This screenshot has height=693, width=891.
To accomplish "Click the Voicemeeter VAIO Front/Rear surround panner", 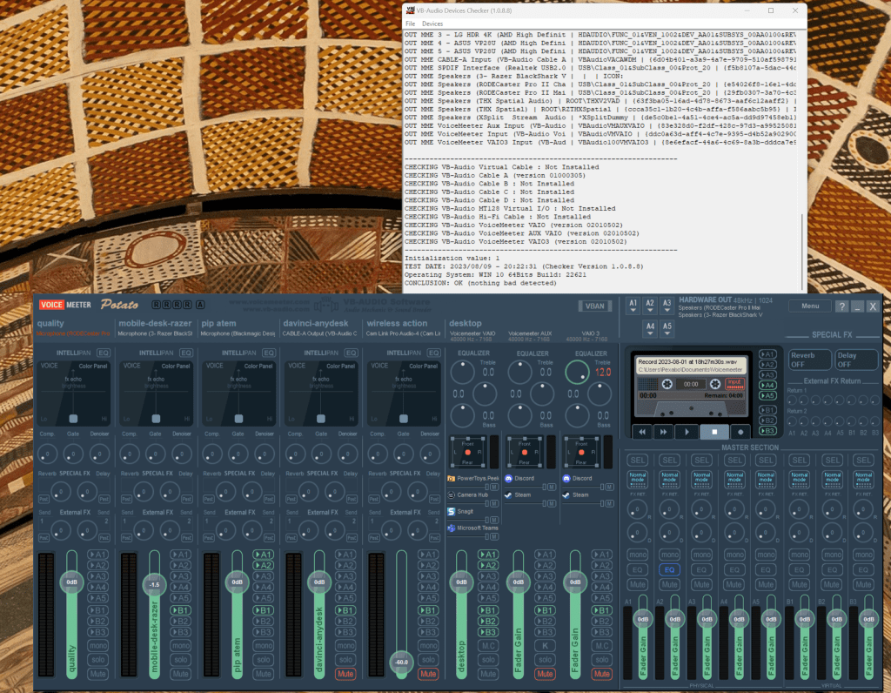I will (x=467, y=453).
